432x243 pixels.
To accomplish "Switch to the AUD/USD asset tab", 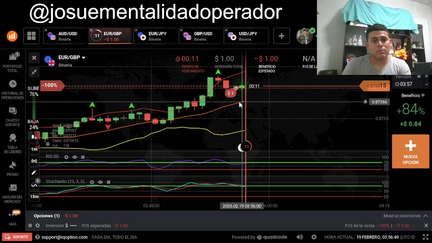I will point(65,36).
